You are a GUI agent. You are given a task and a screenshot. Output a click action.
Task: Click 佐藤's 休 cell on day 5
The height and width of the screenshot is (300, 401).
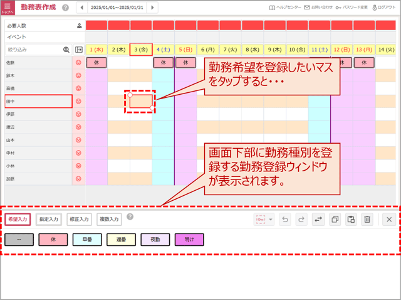[185, 63]
